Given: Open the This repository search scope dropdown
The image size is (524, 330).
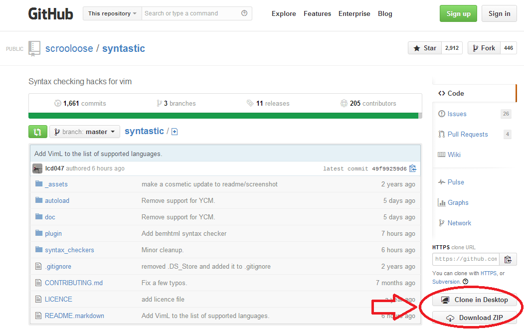Looking at the screenshot, I should coord(112,13).
